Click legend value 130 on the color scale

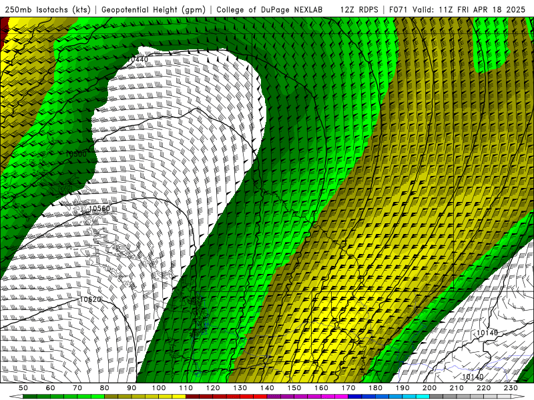(240, 388)
